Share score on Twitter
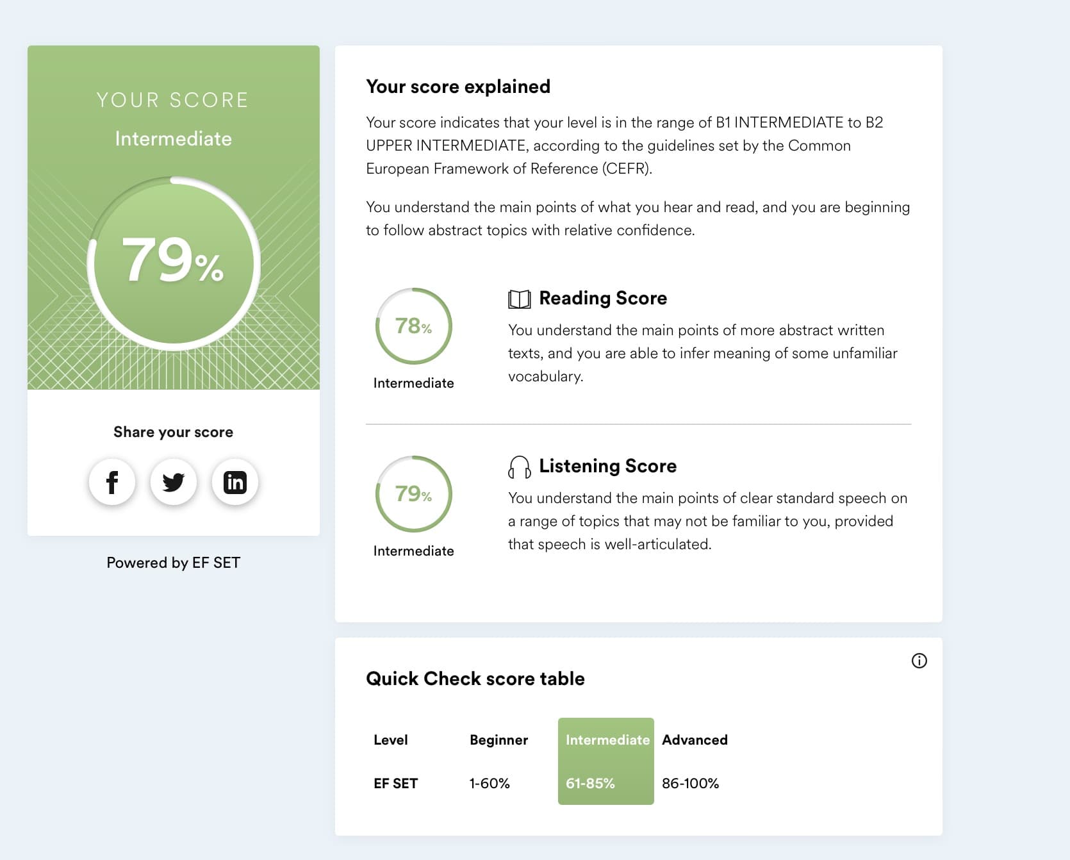This screenshot has width=1070, height=860. (x=173, y=482)
